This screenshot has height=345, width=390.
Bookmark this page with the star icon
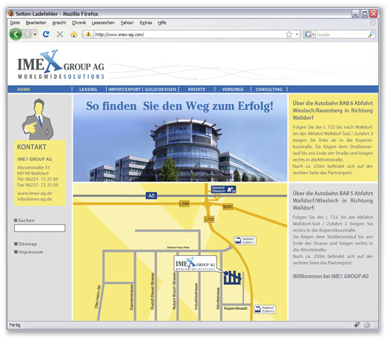point(289,34)
